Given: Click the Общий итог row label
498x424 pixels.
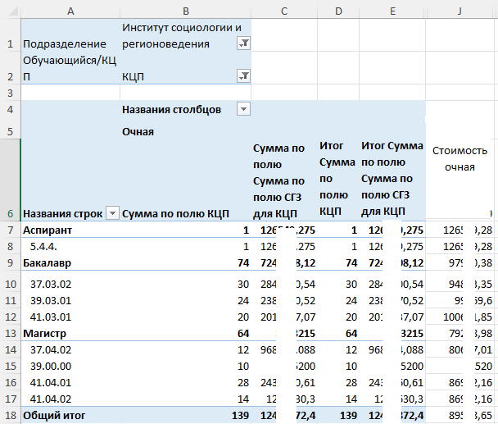Looking at the screenshot, I should (54, 416).
